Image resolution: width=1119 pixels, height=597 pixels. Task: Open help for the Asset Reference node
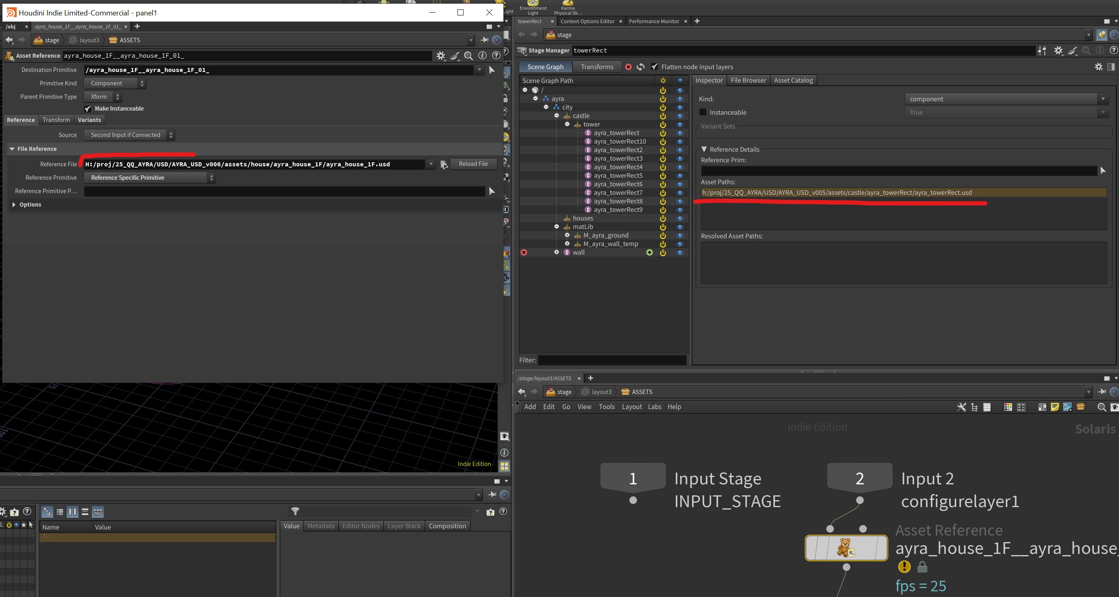coord(496,56)
